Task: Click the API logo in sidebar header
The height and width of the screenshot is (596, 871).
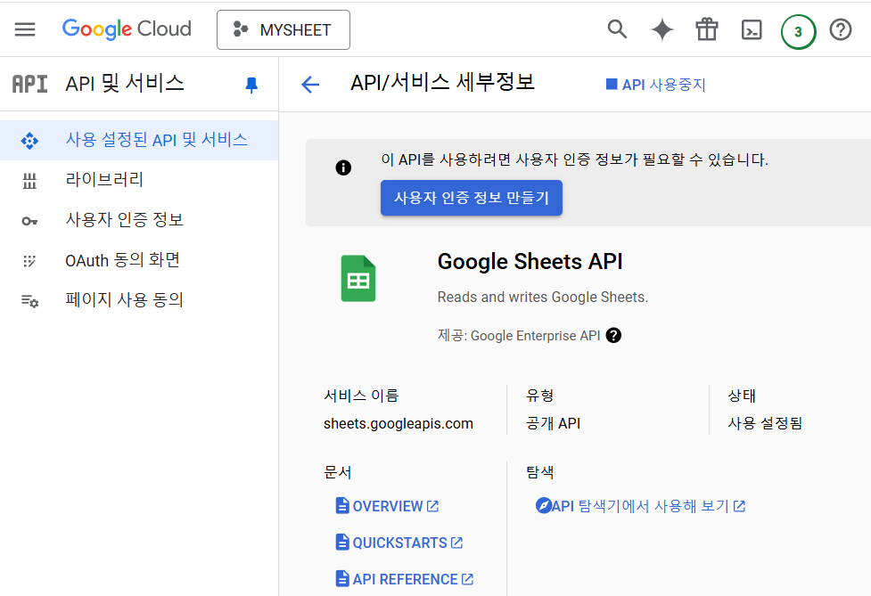Action: 30,84
